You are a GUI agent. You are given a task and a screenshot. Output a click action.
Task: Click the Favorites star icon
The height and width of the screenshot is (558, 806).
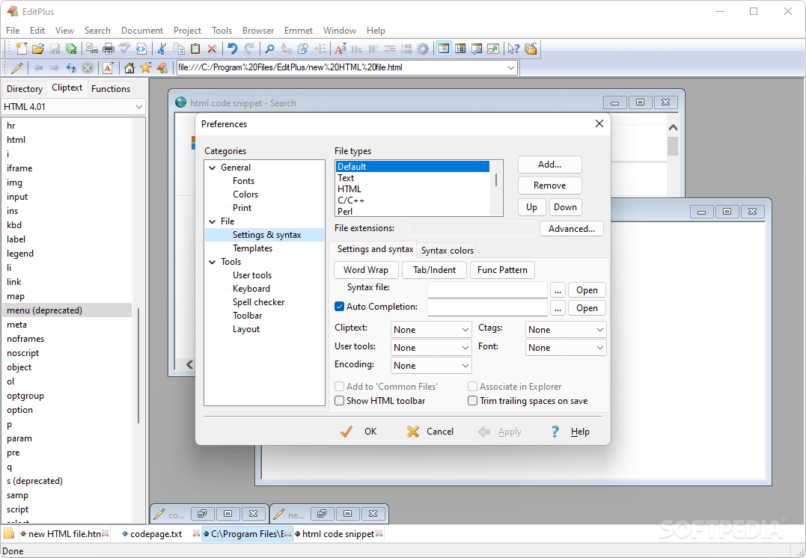pos(146,68)
